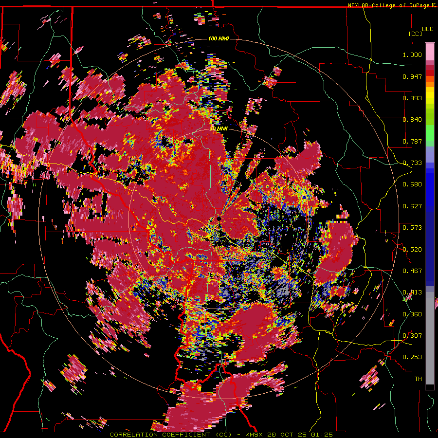438x438 pixels.
Task: Click the black radar site dot at center
Action: [x=219, y=219]
